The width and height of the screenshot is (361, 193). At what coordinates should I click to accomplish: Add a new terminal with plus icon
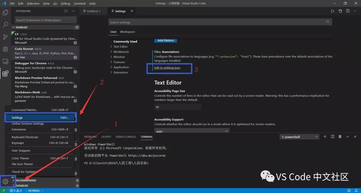pos(325,137)
